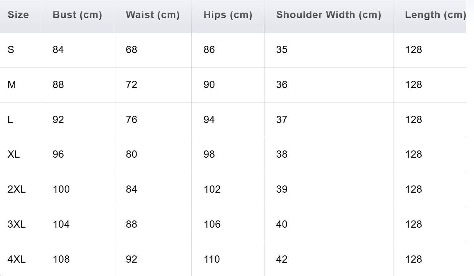
Task: Select the S size row label
Action: click(11, 50)
